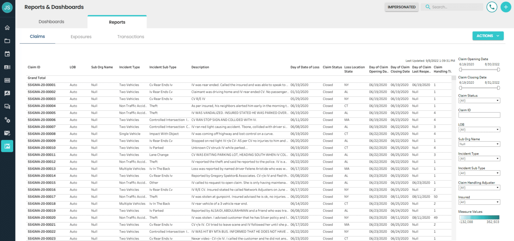Click the phone icon near the search bar

point(492,7)
